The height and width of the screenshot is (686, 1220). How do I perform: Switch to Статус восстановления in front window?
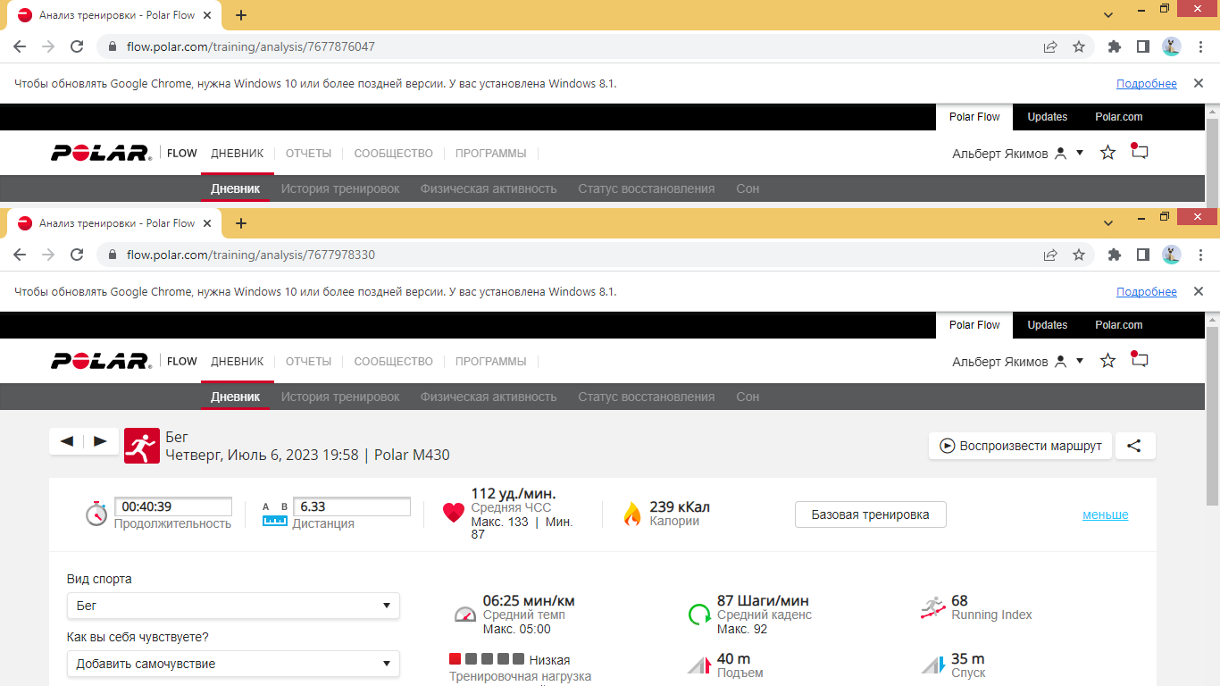647,397
